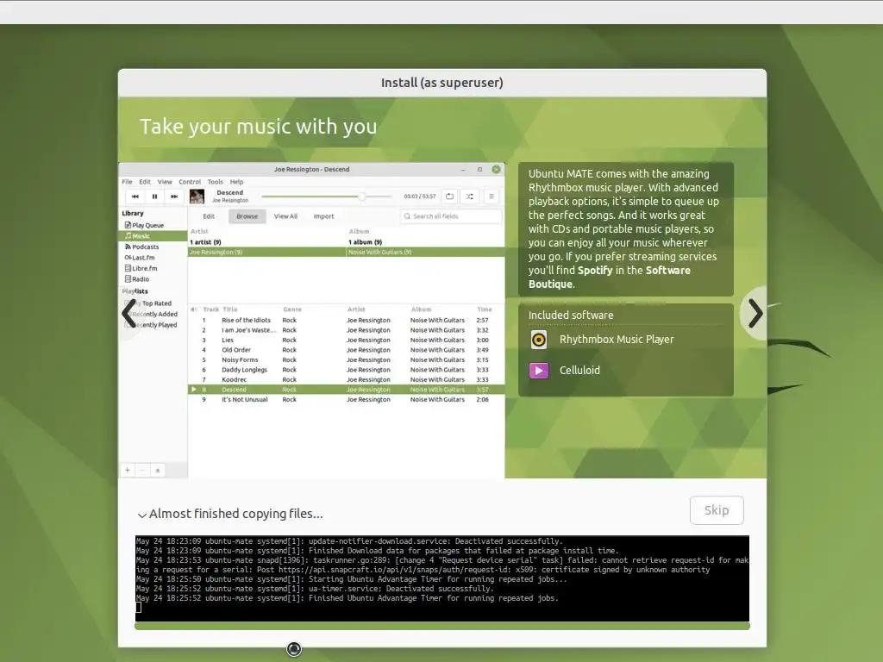Click the 'Old Order' track row

pyautogui.click(x=347, y=350)
